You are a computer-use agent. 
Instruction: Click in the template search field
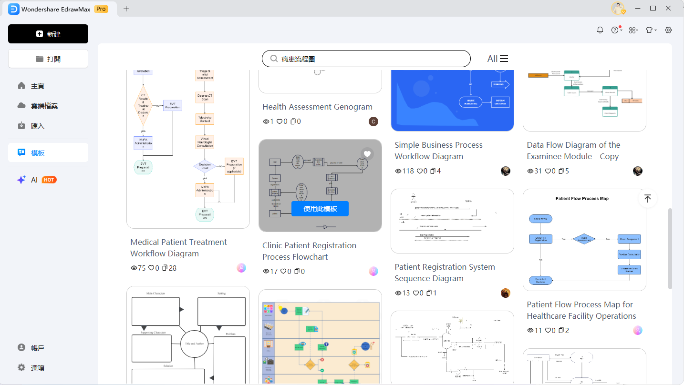(x=366, y=59)
